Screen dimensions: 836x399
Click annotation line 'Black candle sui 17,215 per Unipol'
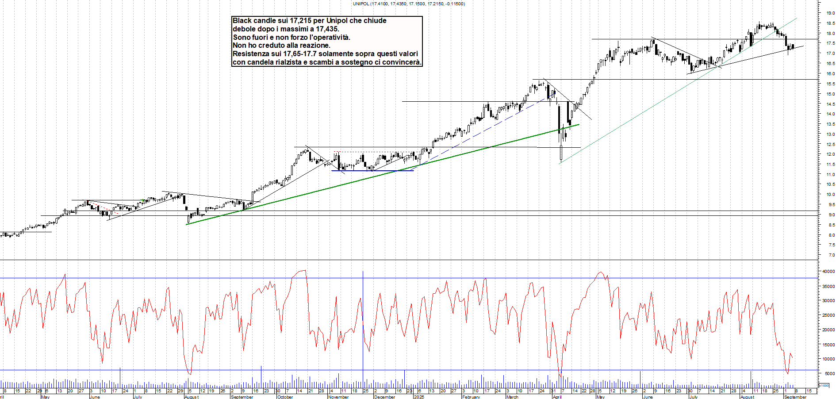[291, 20]
